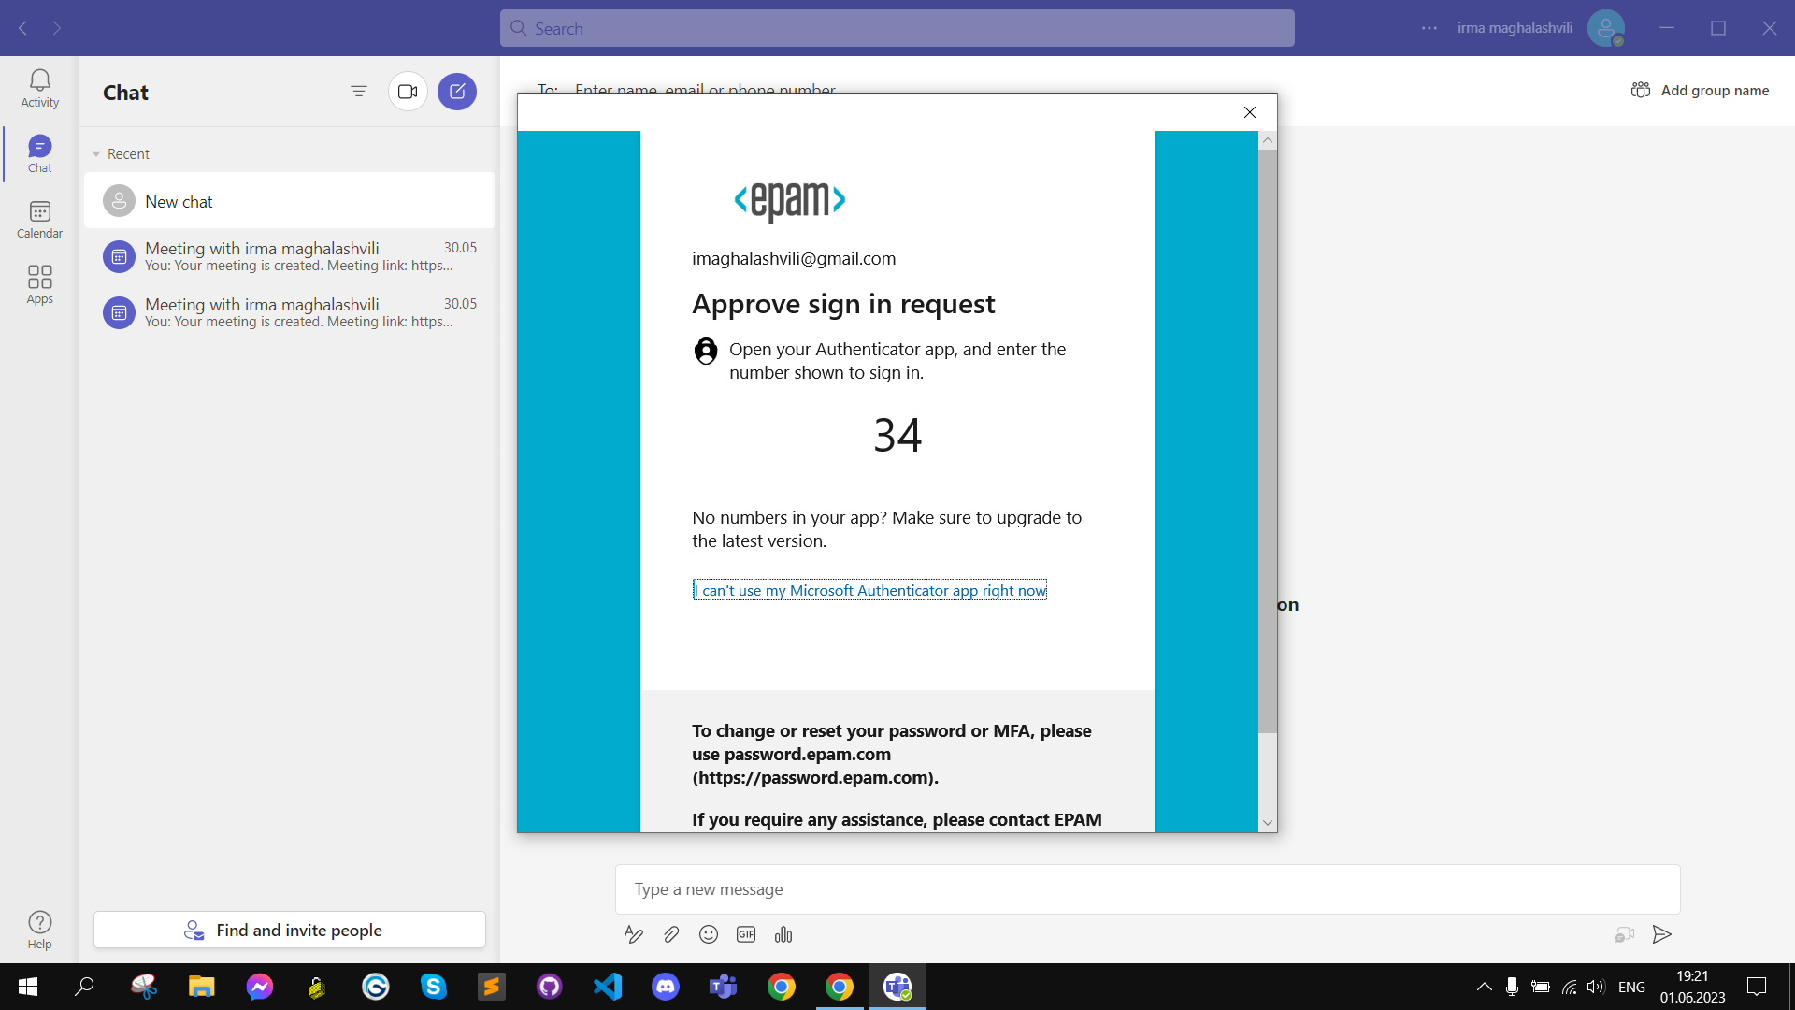Open the Activity bell in sidebar
Screen dimensions: 1795x1010
39,88
